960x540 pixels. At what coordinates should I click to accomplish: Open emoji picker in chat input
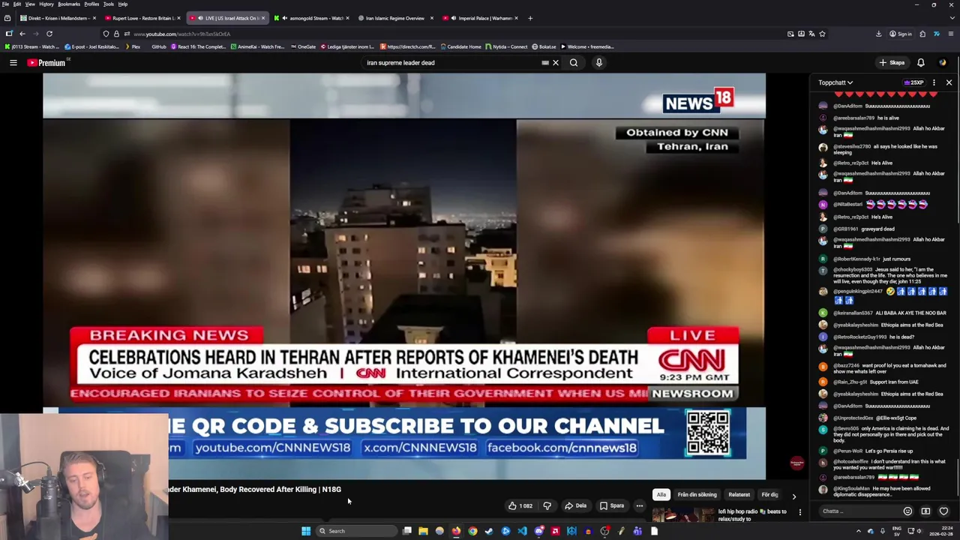[907, 511]
